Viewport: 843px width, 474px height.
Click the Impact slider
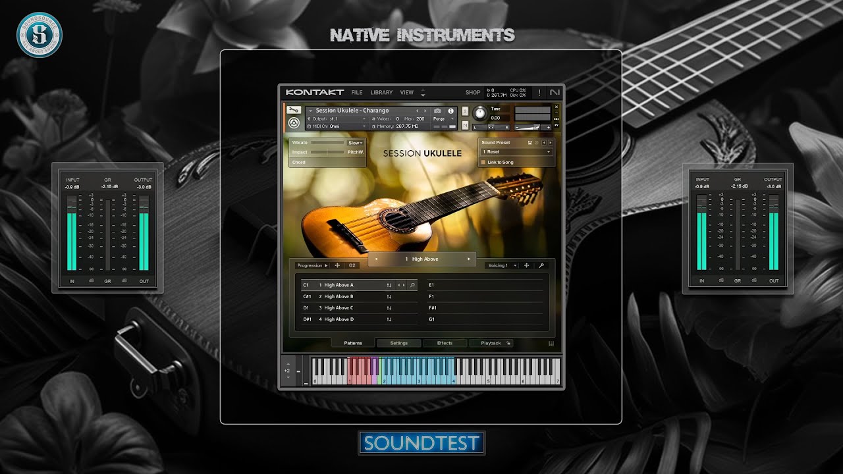pyautogui.click(x=327, y=152)
